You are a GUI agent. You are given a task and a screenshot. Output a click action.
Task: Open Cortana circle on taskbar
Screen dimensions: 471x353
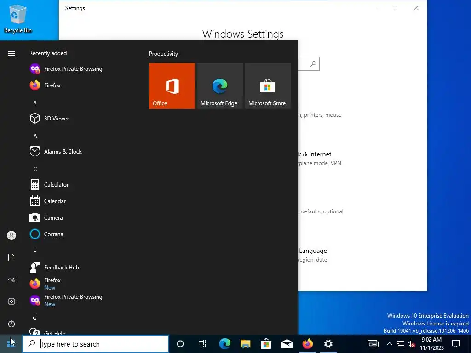[180, 344]
